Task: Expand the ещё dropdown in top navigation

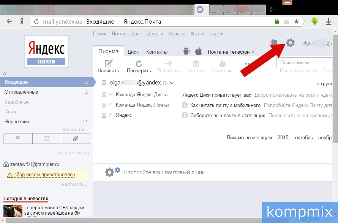Action: [x=216, y=34]
